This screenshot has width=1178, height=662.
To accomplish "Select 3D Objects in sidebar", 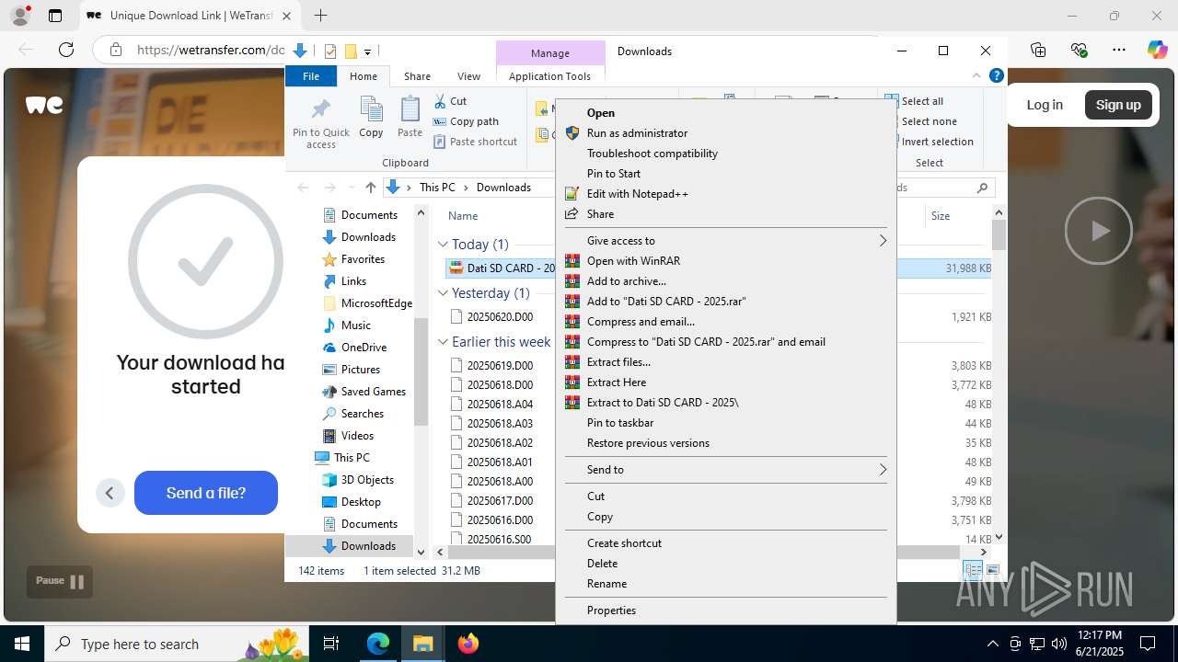I will pos(366,480).
